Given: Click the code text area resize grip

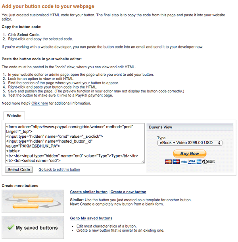Looking at the screenshot, I should tap(143, 161).
